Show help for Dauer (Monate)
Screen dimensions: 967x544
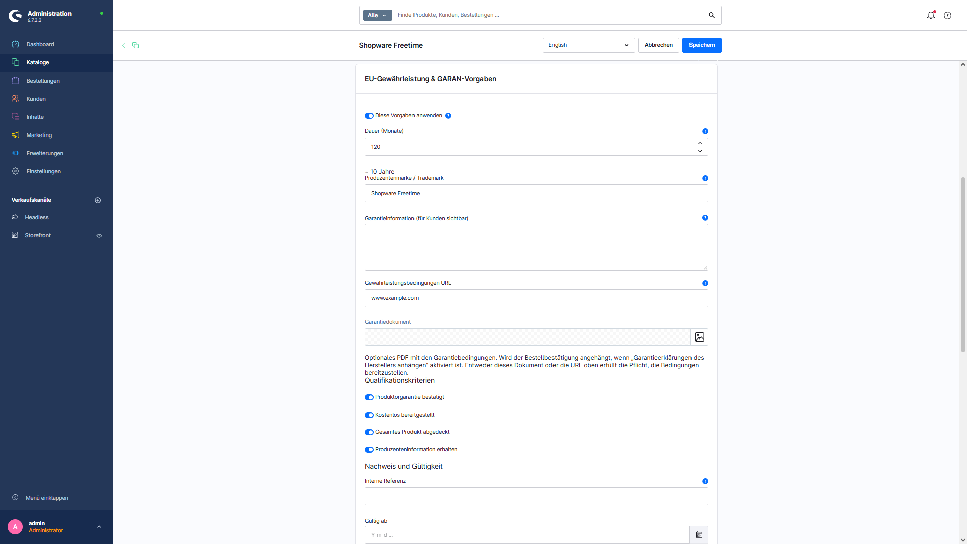705,131
